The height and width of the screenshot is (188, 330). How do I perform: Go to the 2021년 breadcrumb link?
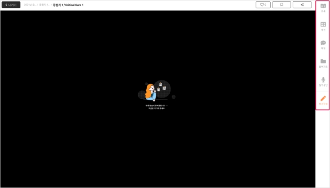point(30,5)
